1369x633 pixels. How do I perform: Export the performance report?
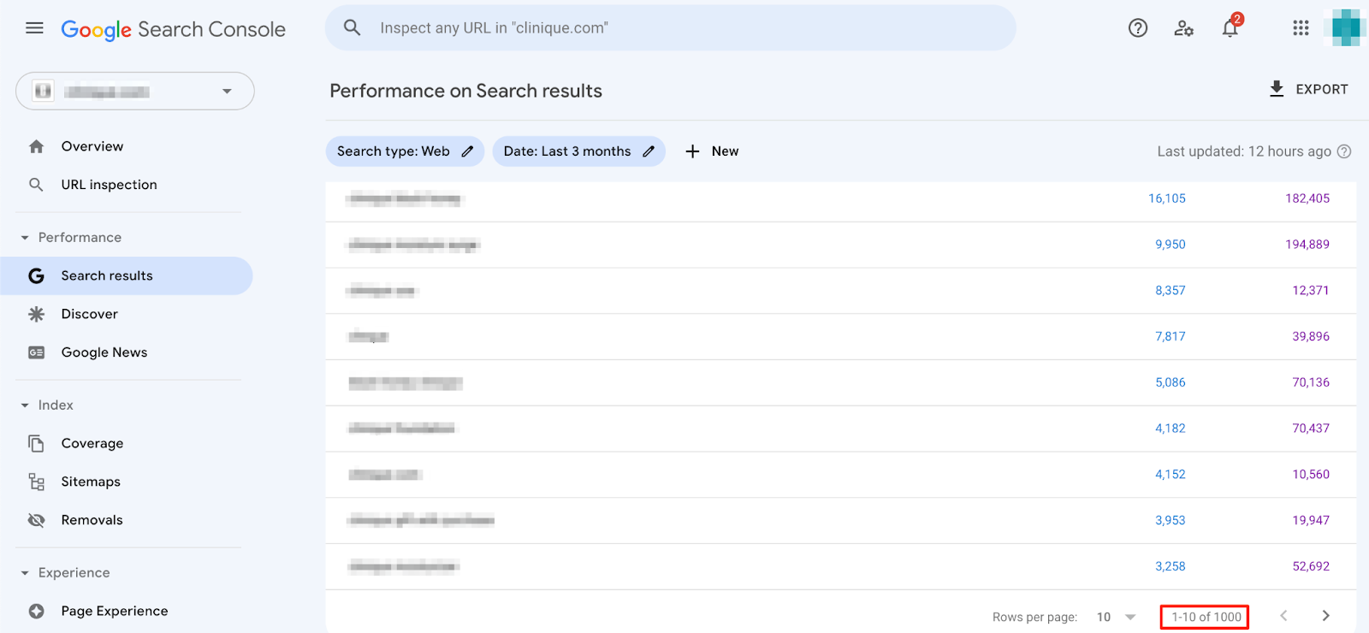click(x=1308, y=89)
